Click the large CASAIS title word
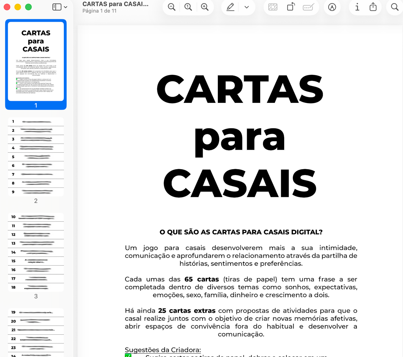Image resolution: width=403 pixels, height=357 pixels. (240, 183)
